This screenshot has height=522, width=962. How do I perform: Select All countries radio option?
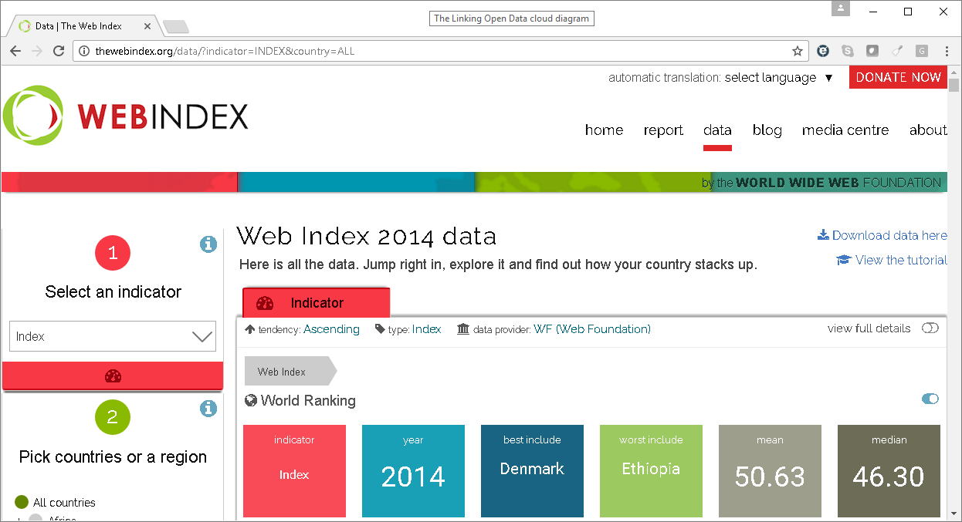[x=22, y=502]
